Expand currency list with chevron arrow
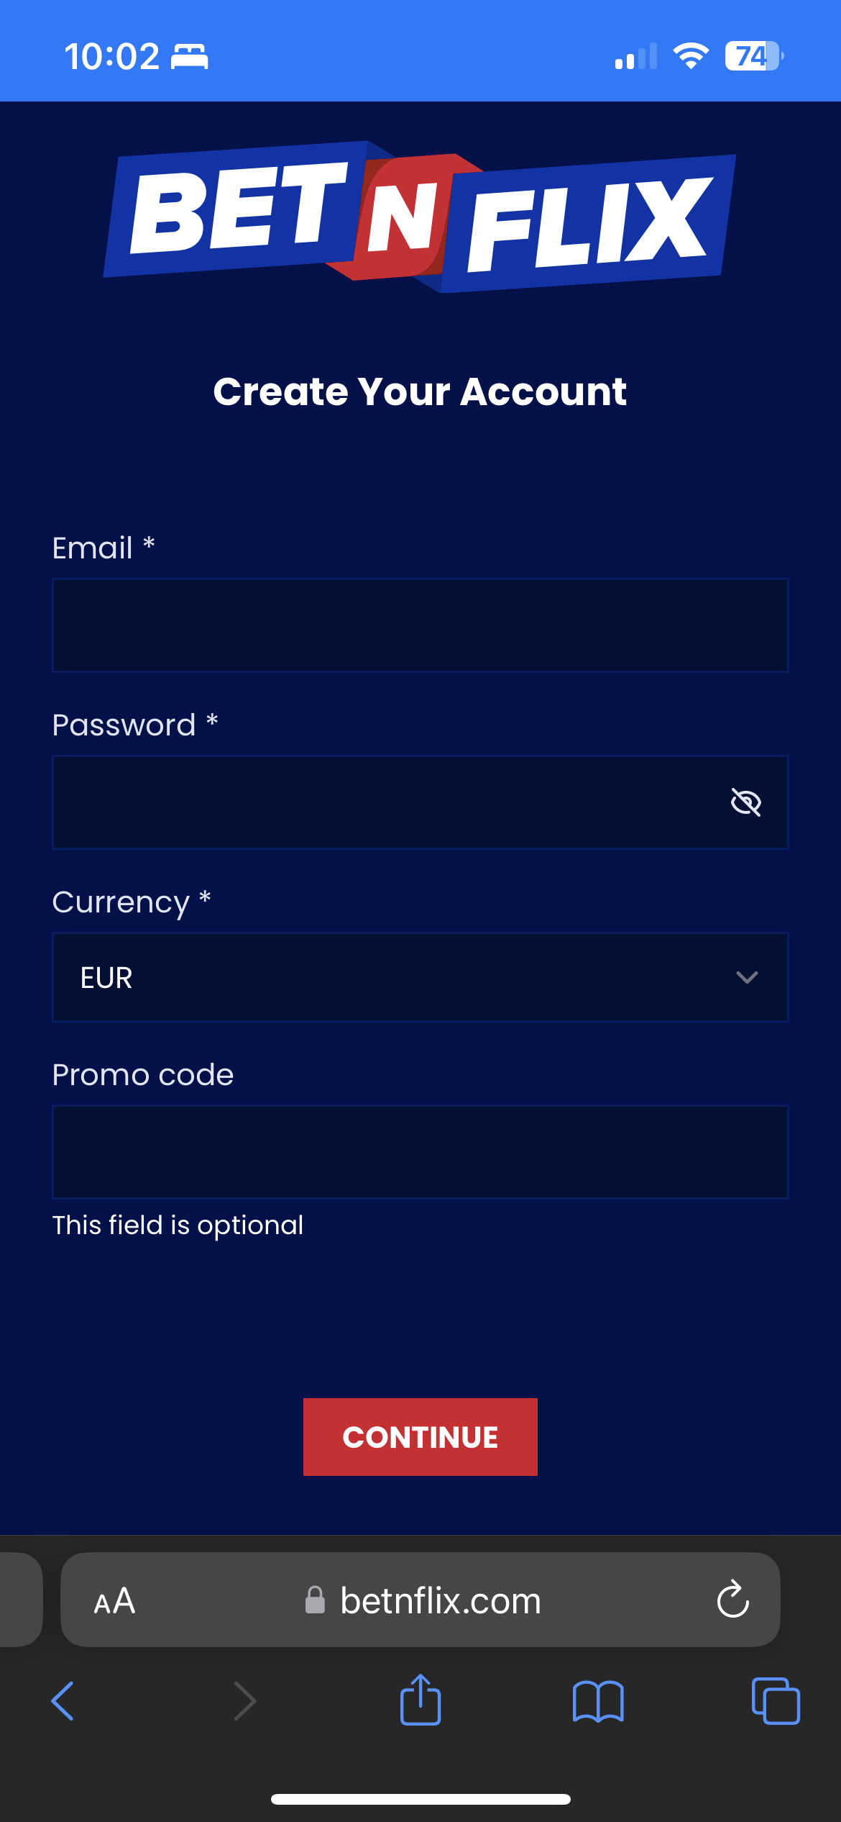Viewport: 841px width, 1822px height. click(747, 977)
